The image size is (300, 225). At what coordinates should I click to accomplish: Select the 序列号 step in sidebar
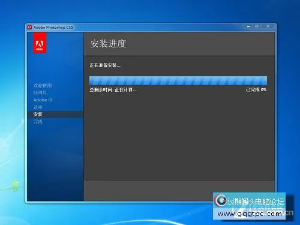point(40,92)
